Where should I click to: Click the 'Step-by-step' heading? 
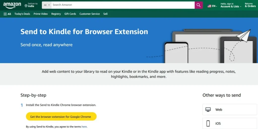34,95
